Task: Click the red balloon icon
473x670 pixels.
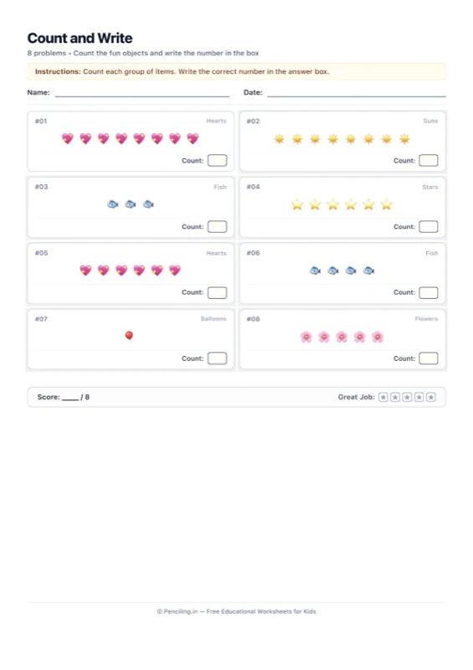Action: [129, 336]
